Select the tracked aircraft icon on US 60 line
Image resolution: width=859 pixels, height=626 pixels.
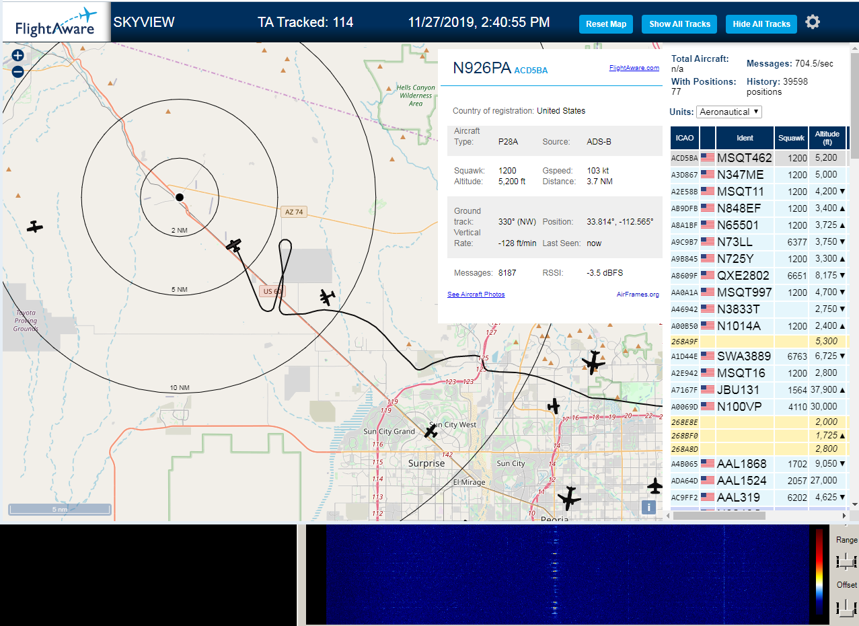pyautogui.click(x=234, y=245)
